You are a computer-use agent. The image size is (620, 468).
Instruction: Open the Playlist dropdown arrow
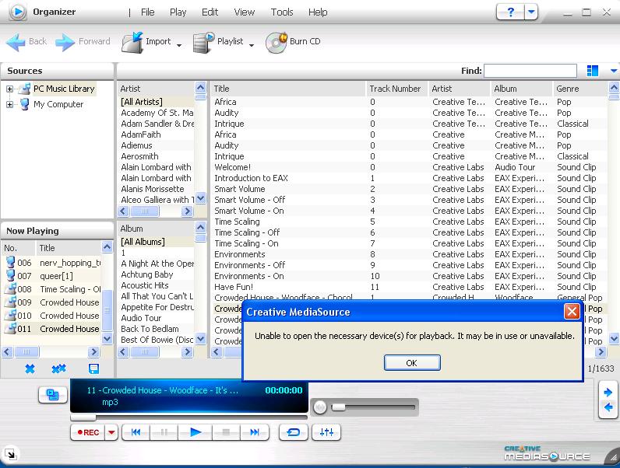(252, 45)
